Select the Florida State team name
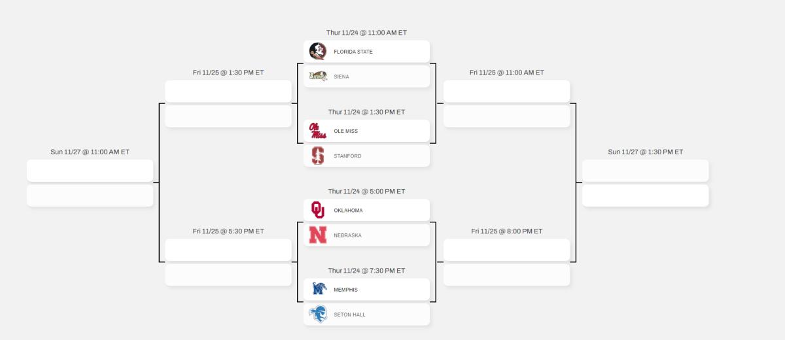 (353, 52)
